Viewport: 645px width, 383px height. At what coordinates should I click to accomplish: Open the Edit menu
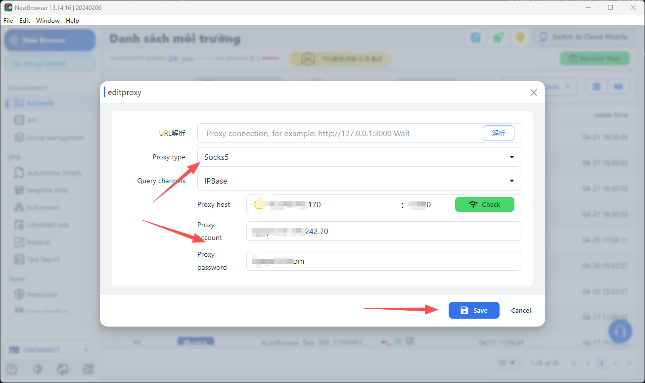pos(24,20)
